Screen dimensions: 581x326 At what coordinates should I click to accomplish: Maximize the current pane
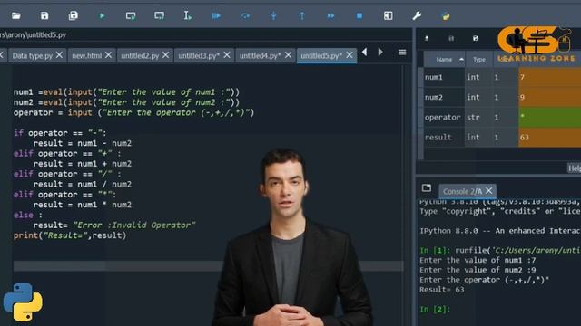388,16
